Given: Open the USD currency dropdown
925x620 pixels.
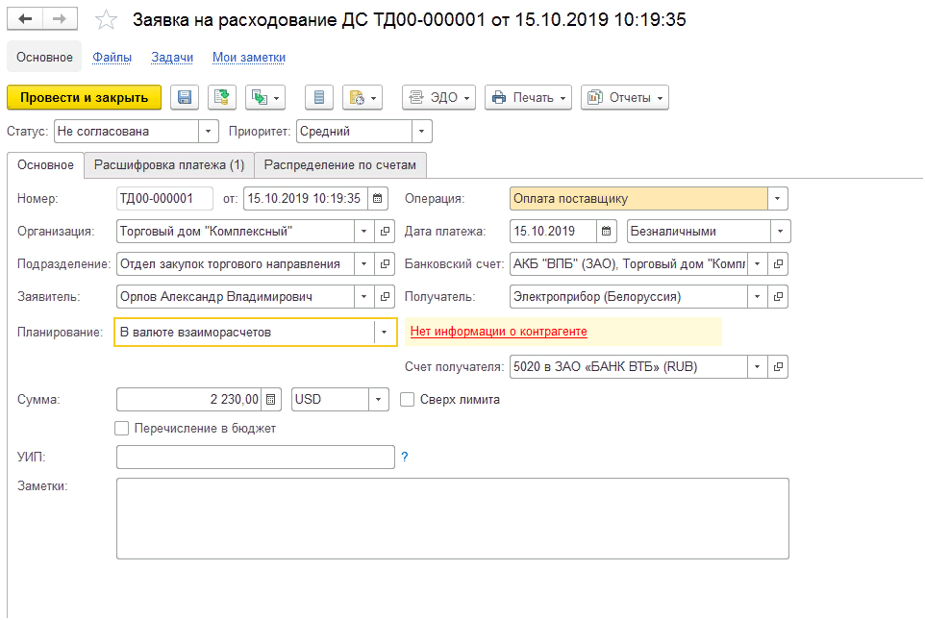Looking at the screenshot, I should coord(378,399).
